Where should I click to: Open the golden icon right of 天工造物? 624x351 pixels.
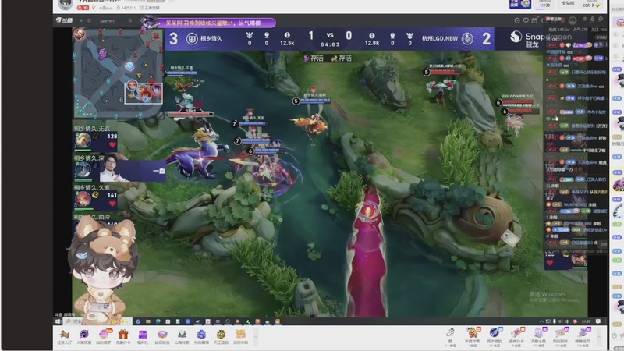tap(240, 336)
